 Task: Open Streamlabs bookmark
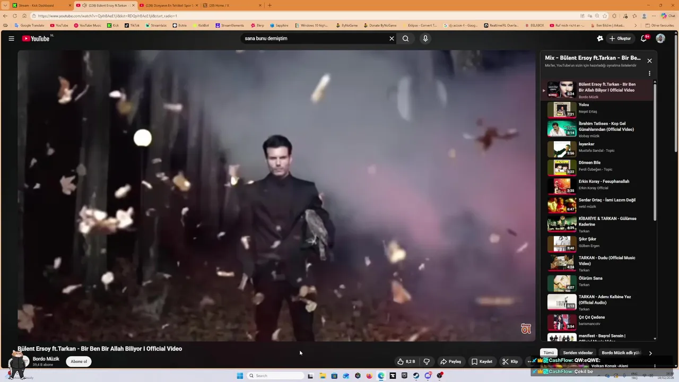(156, 25)
